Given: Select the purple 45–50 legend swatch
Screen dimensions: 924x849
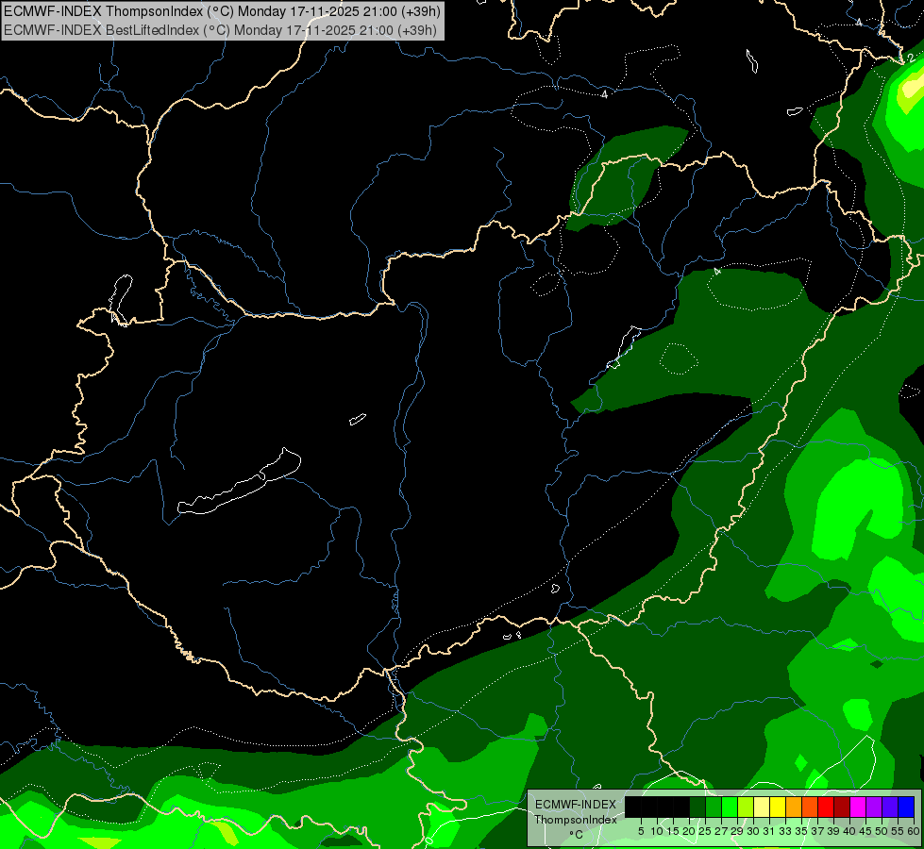Looking at the screenshot, I should pos(874,807).
